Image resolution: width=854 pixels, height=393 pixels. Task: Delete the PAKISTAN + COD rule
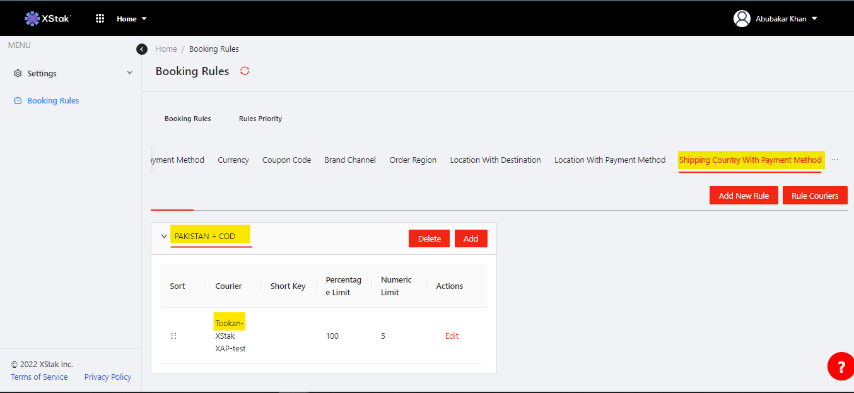429,238
